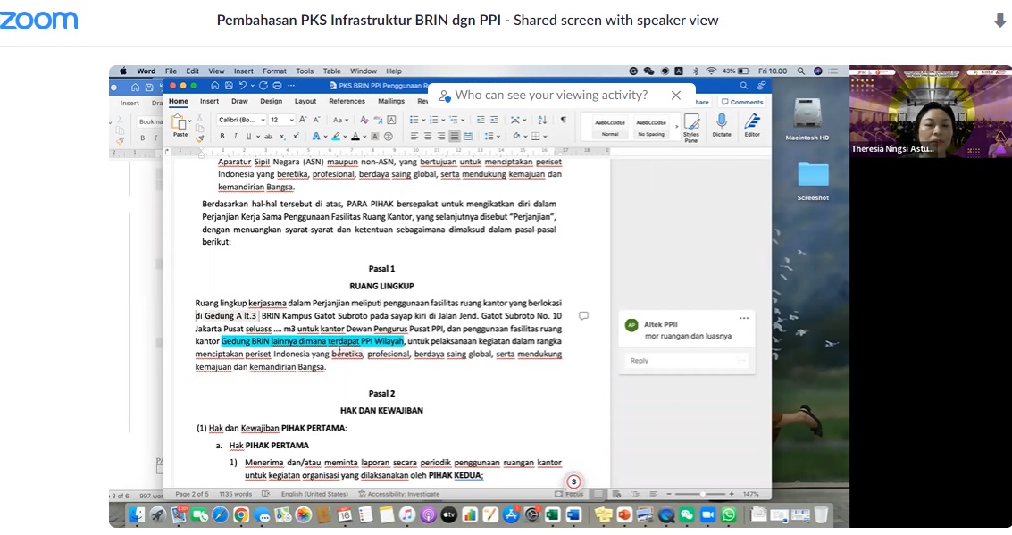Clear all formatting with the eraser A icon
1012x535 pixels.
(364, 120)
